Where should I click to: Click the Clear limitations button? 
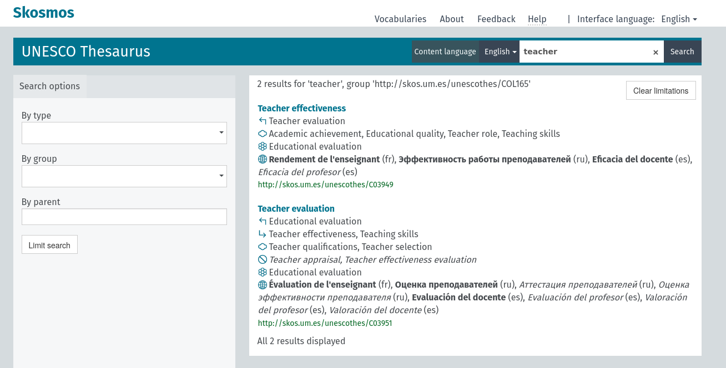click(661, 90)
